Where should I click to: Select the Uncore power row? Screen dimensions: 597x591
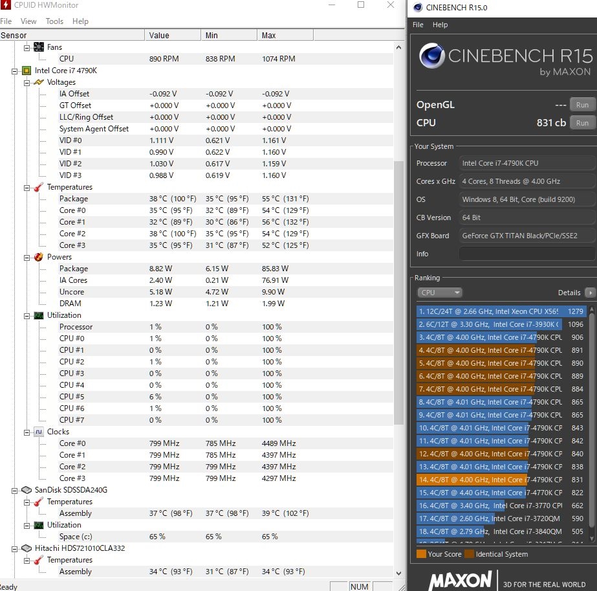226,292
